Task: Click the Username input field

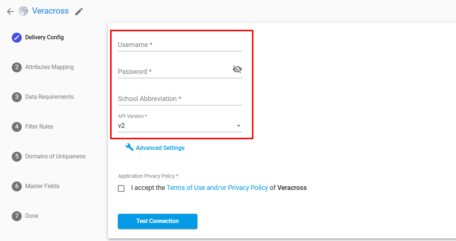Action: (180, 45)
